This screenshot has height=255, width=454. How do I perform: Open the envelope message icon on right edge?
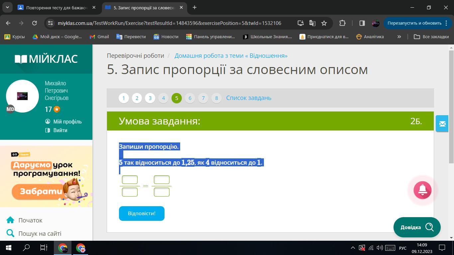click(x=442, y=124)
